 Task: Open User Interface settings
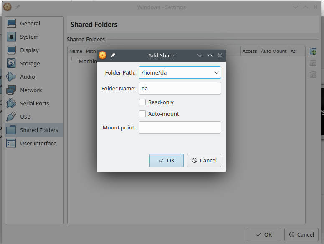pyautogui.click(x=34, y=143)
